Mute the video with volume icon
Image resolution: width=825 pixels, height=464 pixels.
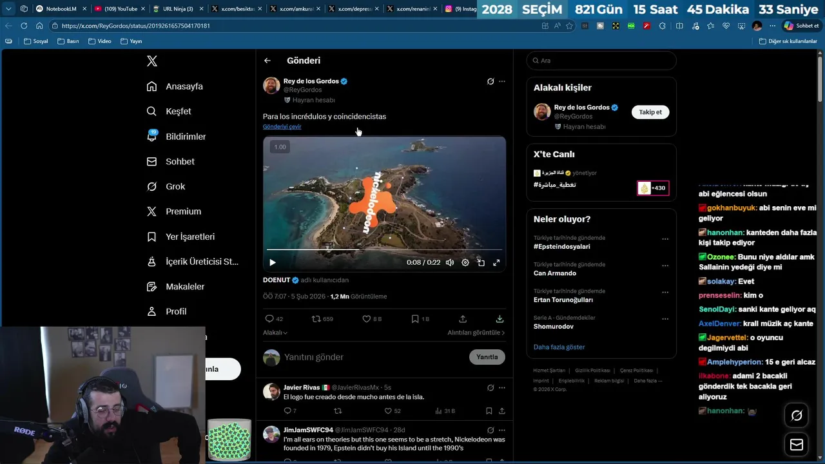(450, 262)
